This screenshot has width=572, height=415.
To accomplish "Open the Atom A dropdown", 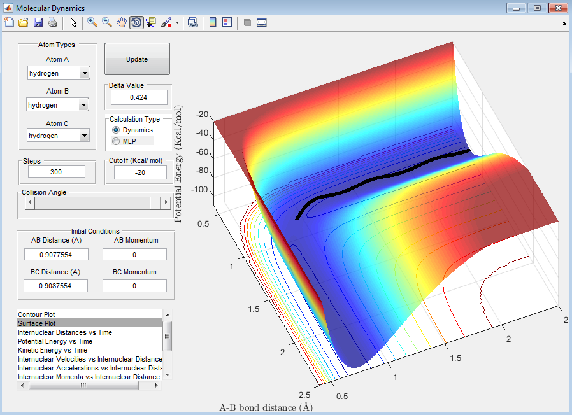I will pos(85,73).
